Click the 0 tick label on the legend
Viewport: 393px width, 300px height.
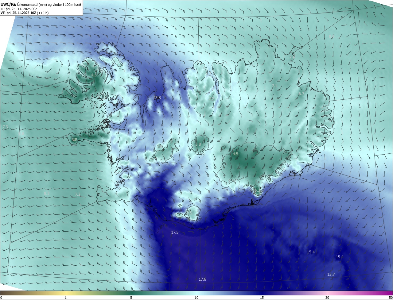1,298
